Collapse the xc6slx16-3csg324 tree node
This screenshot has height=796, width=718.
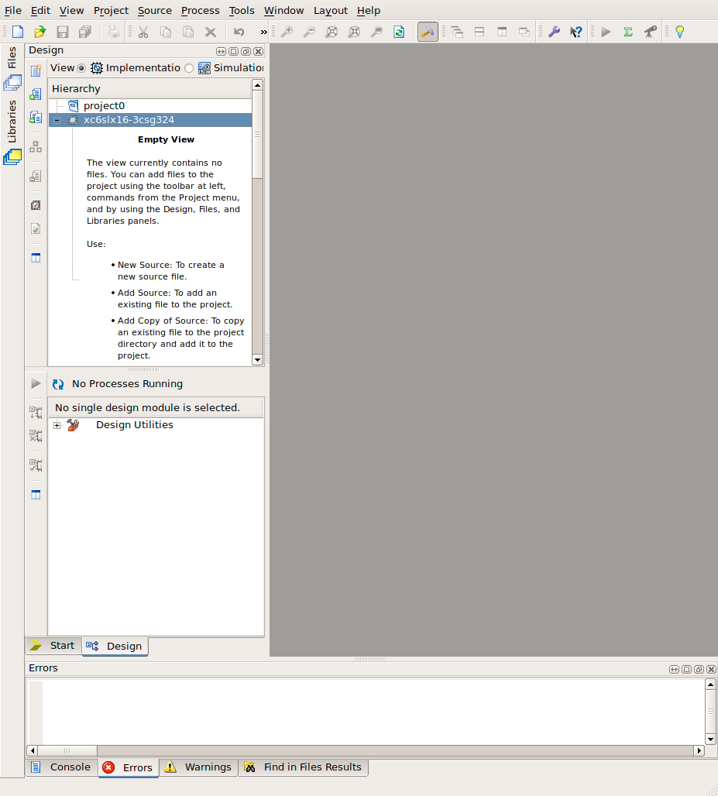tap(57, 120)
